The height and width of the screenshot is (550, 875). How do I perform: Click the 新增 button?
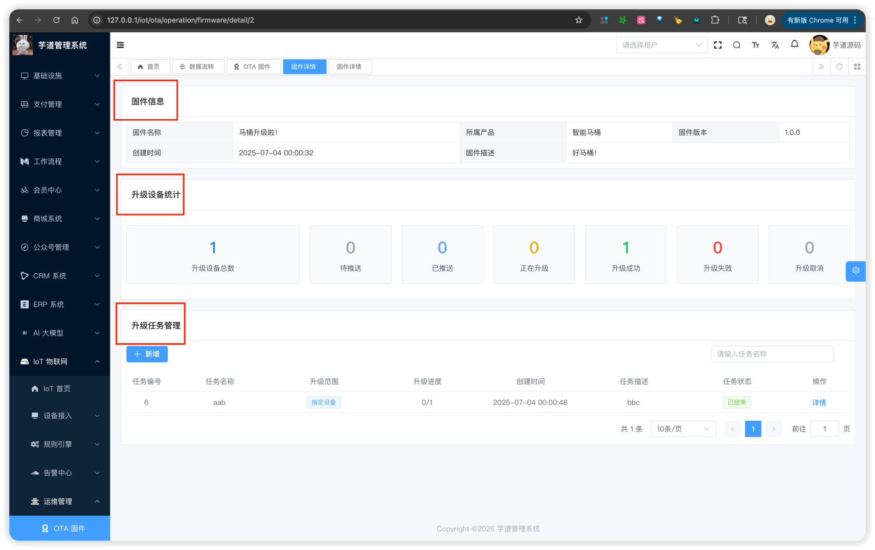click(x=147, y=354)
